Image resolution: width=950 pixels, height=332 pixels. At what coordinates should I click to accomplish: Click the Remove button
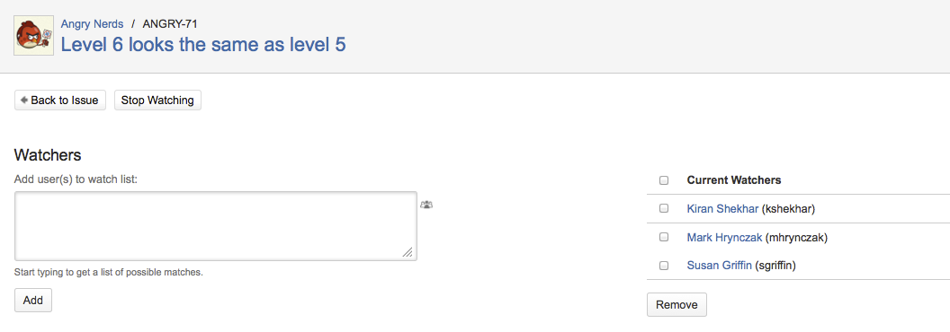pyautogui.click(x=677, y=305)
